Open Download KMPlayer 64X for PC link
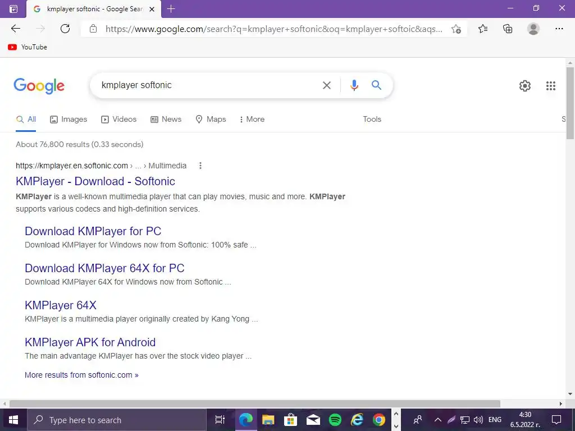Image resolution: width=575 pixels, height=431 pixels. [104, 268]
